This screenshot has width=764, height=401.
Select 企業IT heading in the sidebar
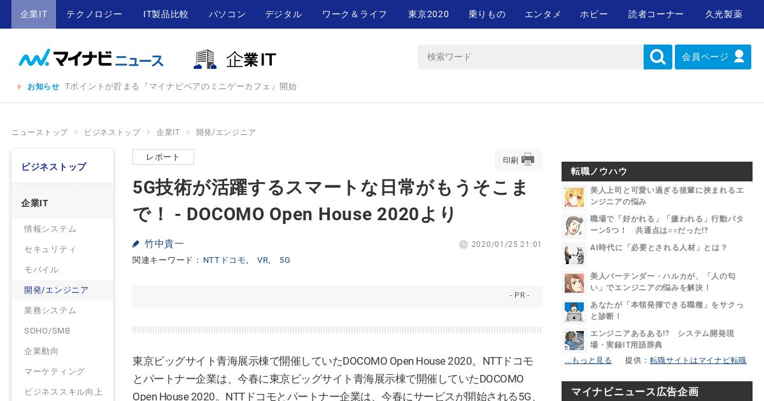tap(62, 203)
